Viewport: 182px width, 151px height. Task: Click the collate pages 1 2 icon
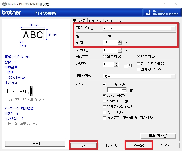[128, 66]
